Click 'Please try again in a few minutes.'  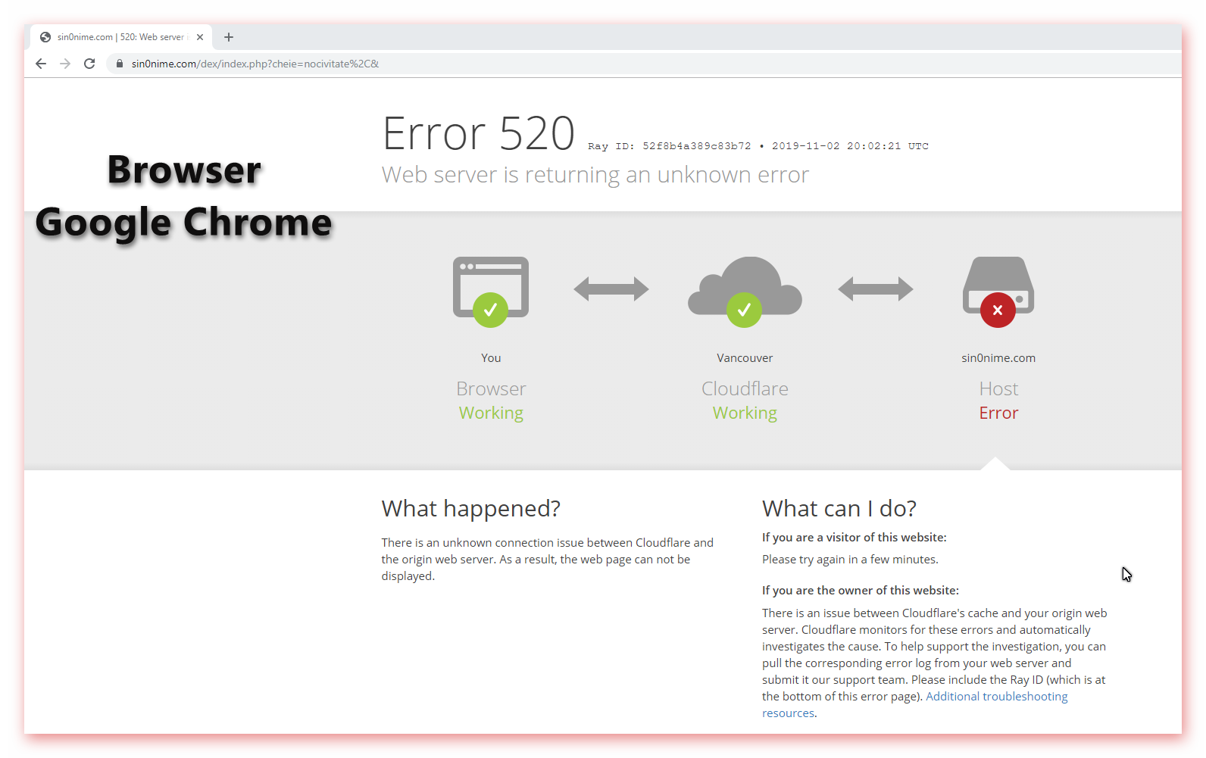click(x=850, y=560)
